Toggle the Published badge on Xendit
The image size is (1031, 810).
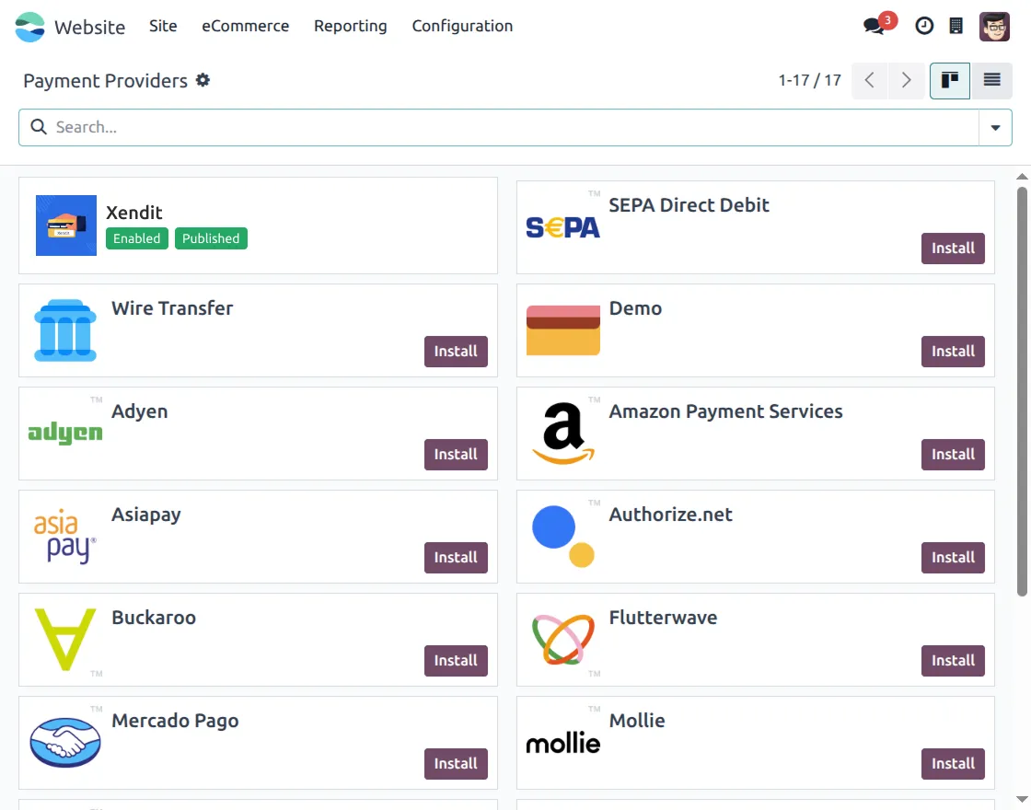click(x=211, y=238)
